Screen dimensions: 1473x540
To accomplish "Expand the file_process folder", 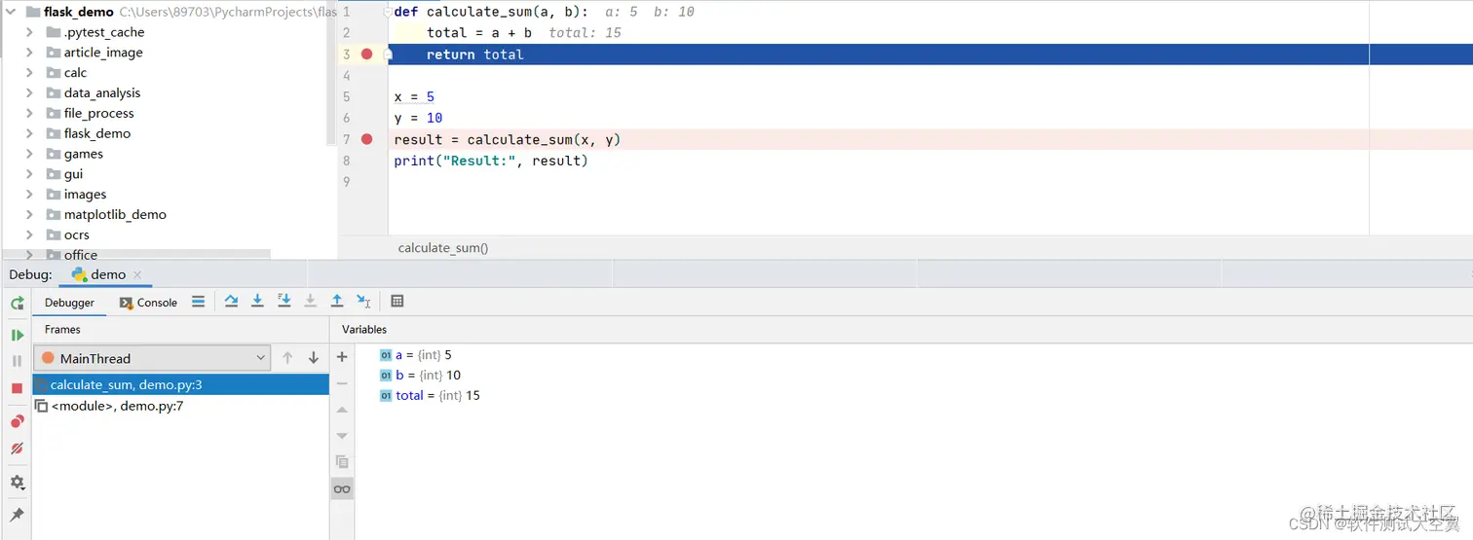I will 29,114.
